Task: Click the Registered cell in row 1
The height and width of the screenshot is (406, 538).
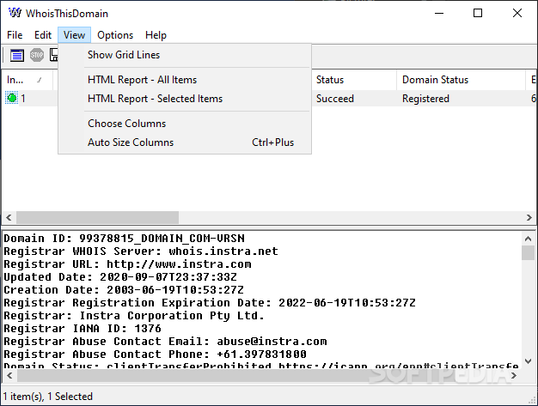Action: tap(425, 99)
